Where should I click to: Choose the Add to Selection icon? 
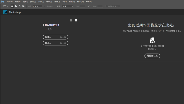coord(16,6)
